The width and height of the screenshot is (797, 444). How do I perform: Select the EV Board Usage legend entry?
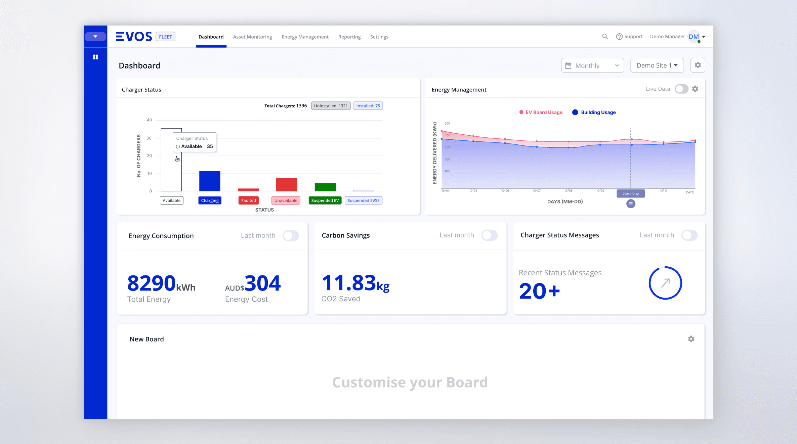tap(540, 112)
